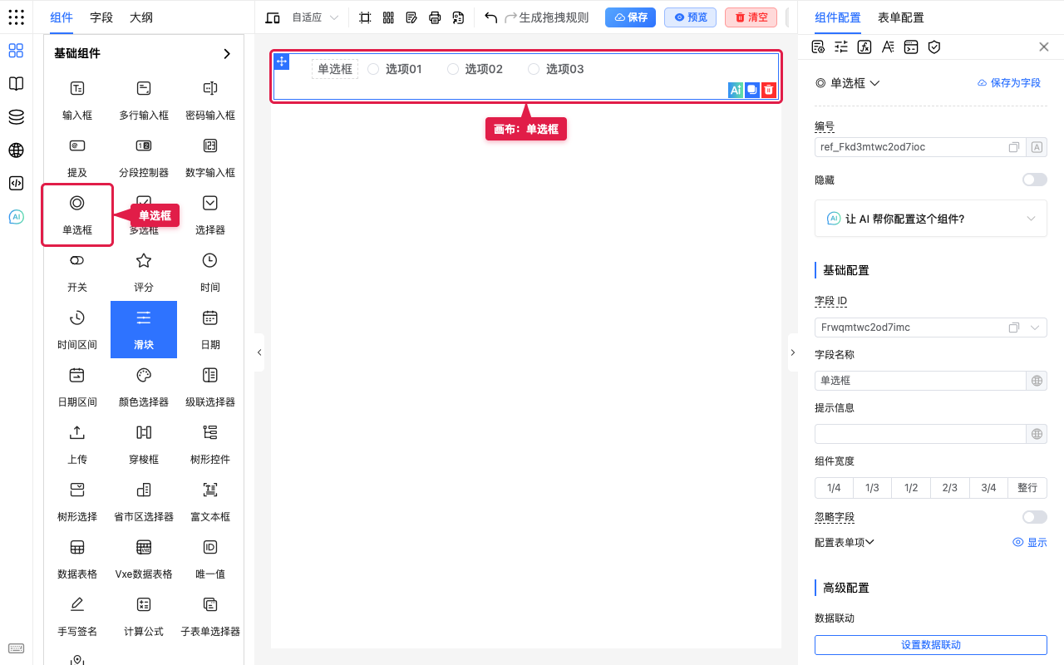Screen dimensions: 1064x665
Task: Expand 配置表单项 section
Action: (x=845, y=542)
